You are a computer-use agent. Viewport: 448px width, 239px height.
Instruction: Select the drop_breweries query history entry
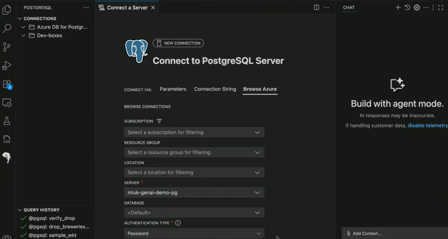(x=59, y=226)
